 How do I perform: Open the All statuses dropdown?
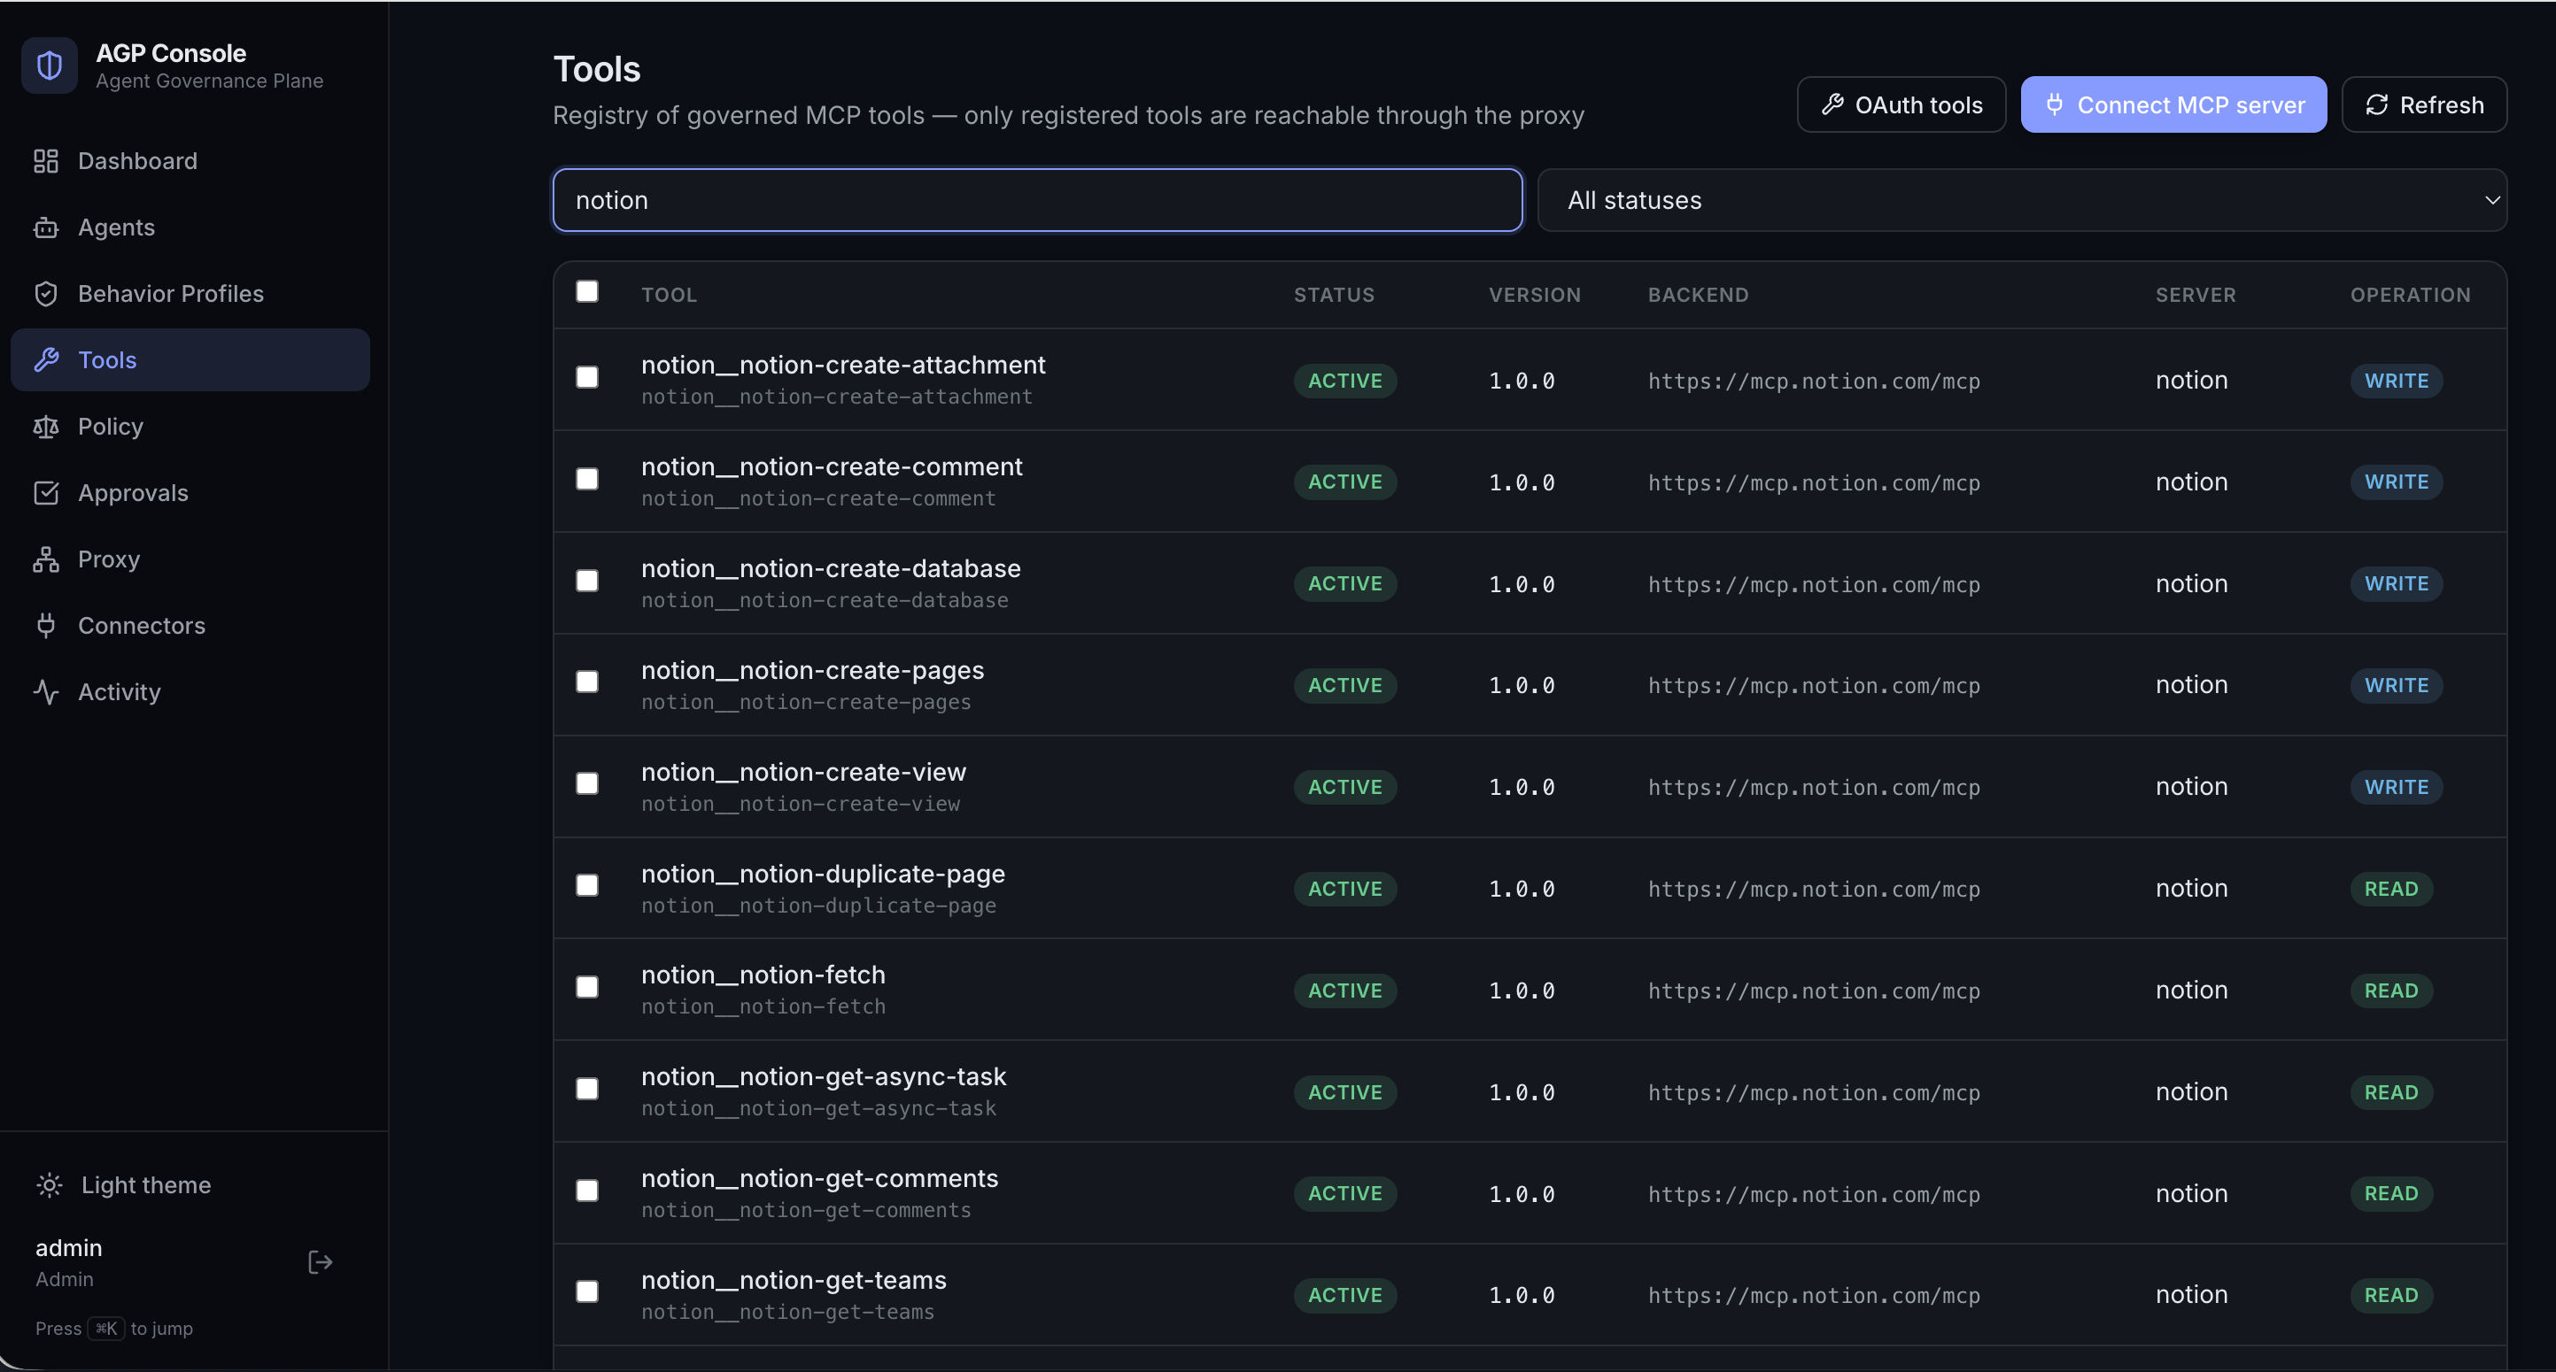point(2022,200)
